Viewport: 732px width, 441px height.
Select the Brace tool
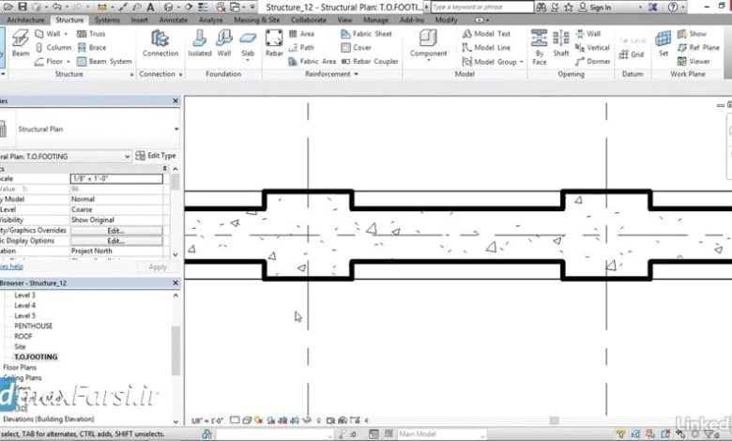pos(92,48)
